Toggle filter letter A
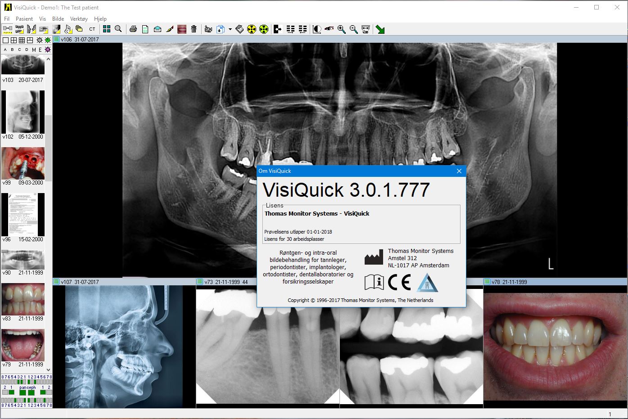 [5, 50]
